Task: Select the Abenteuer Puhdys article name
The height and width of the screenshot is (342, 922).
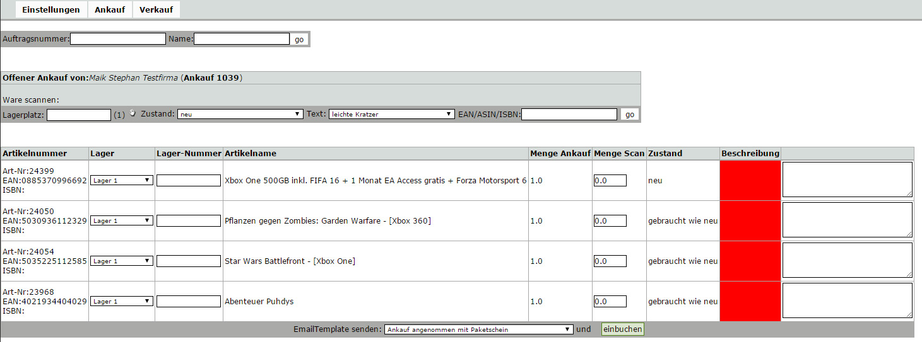Action: pyautogui.click(x=259, y=301)
